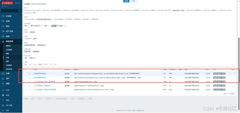This screenshot has width=240, height=113.
Task: Expand the 用户设置 menu arrow
Action: pyautogui.click(x=20, y=105)
